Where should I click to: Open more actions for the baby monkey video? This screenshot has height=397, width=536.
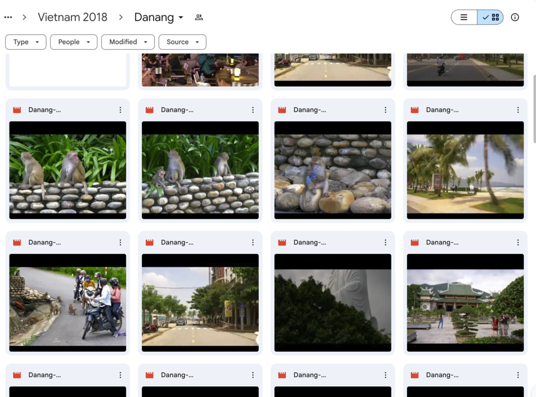pyautogui.click(x=253, y=110)
